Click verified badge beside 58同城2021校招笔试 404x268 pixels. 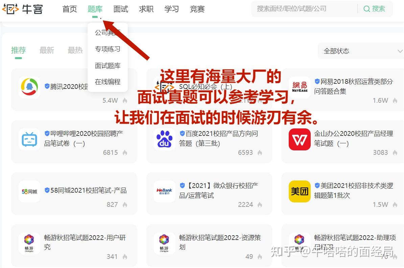pos(47,190)
